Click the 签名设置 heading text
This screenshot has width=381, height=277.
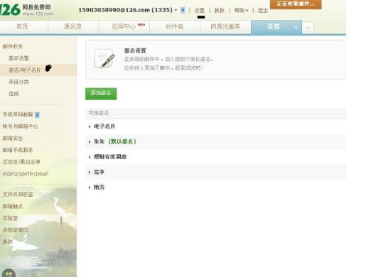click(135, 50)
